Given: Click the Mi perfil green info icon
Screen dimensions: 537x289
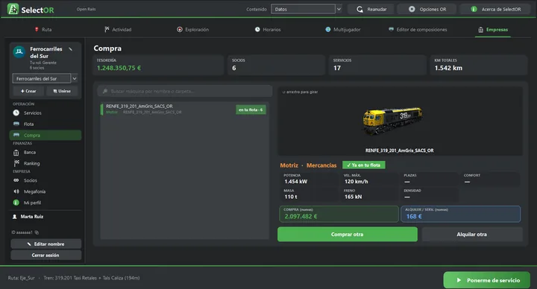Looking at the screenshot, I should pos(16,203).
